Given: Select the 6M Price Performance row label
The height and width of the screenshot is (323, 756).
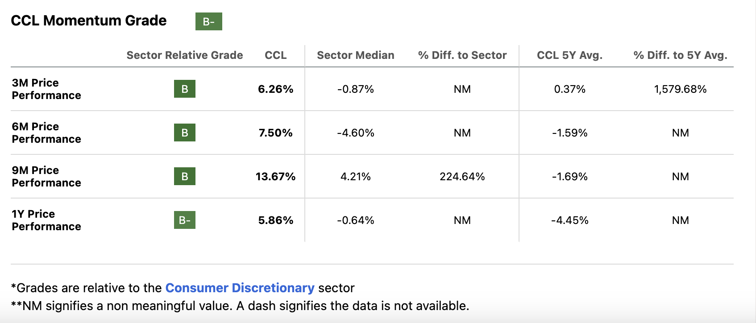Looking at the screenshot, I should (46, 133).
